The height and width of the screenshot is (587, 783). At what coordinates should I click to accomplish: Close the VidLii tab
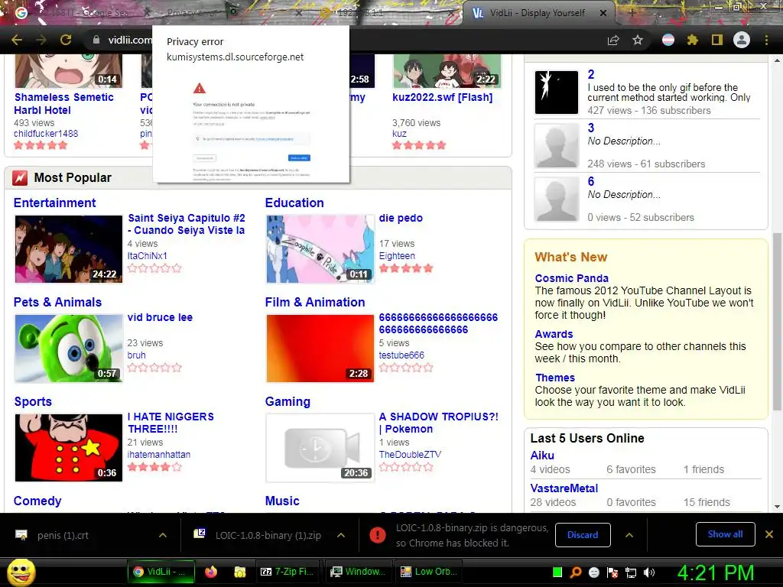tap(603, 13)
